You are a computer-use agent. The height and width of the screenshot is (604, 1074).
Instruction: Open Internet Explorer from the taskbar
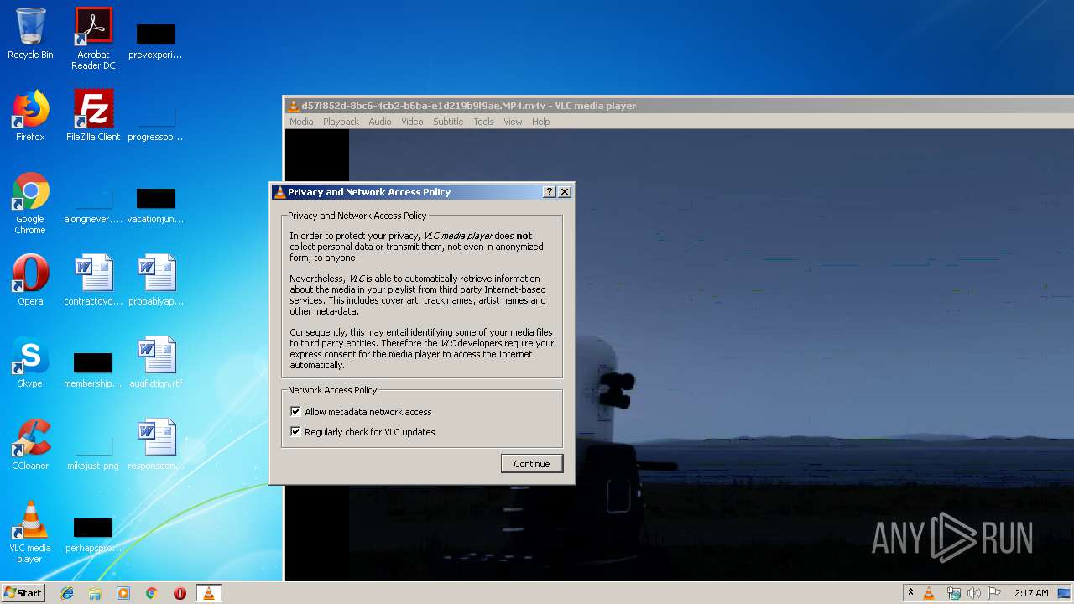click(67, 593)
